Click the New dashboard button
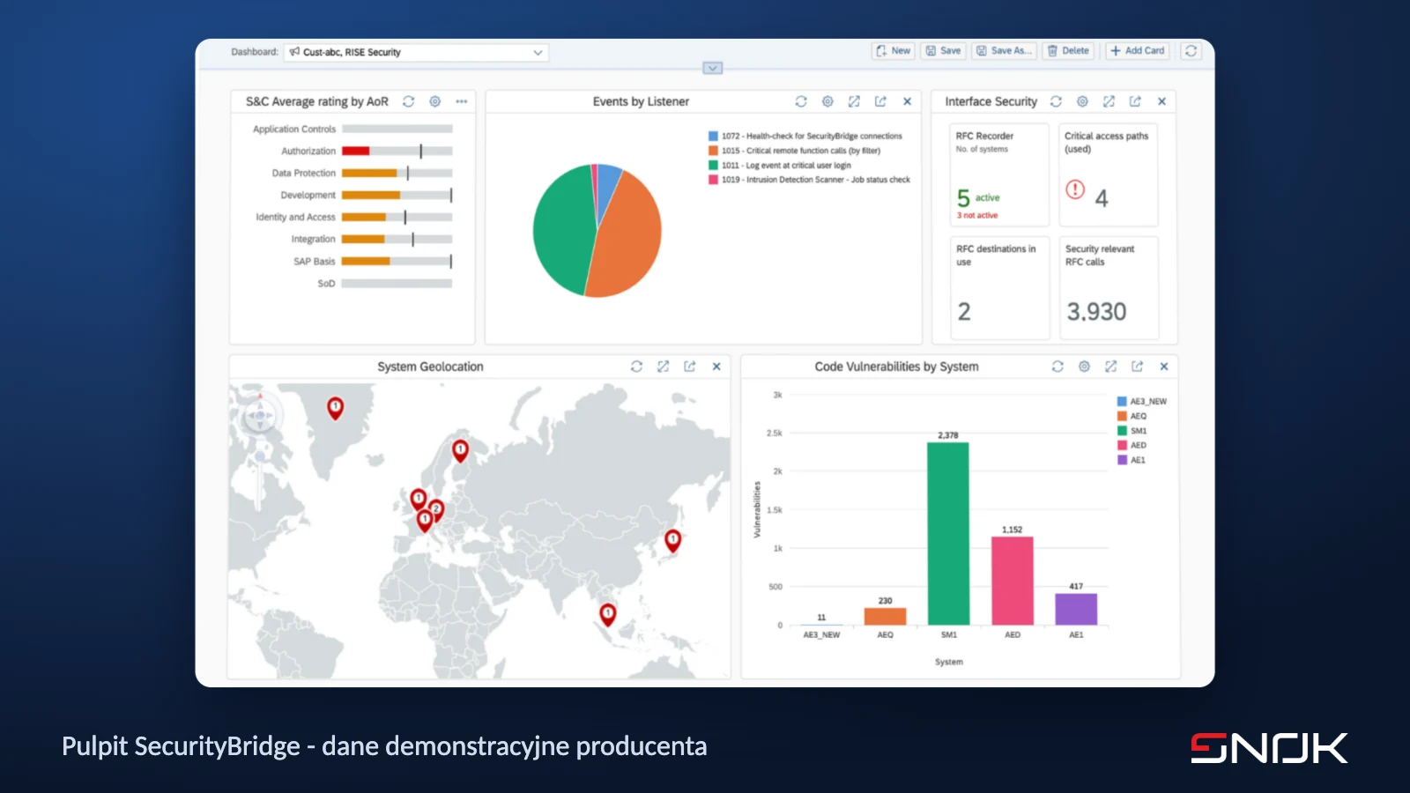The width and height of the screenshot is (1410, 793). click(894, 51)
